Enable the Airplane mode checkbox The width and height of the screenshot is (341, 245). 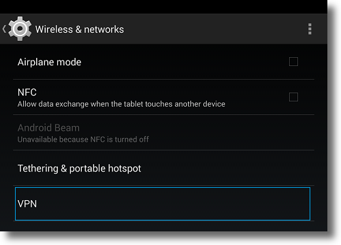[293, 62]
